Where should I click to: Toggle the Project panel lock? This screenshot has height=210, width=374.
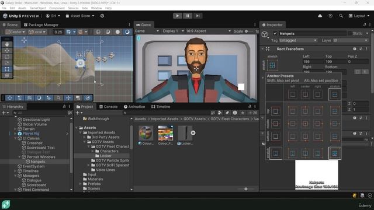pos(250,106)
